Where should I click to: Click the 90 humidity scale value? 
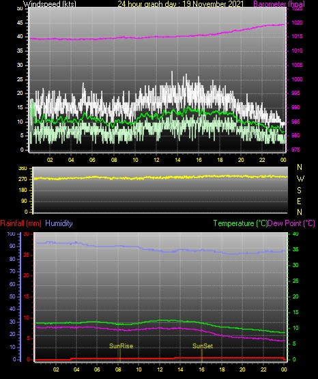[12, 246]
